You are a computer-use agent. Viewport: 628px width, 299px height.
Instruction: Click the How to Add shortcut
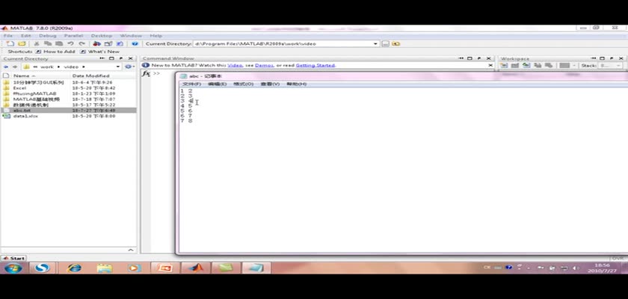(x=55, y=52)
